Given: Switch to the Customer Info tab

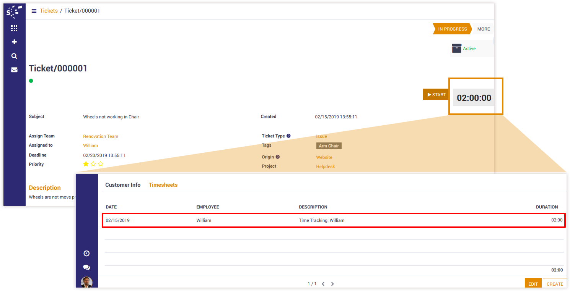Looking at the screenshot, I should click(123, 185).
